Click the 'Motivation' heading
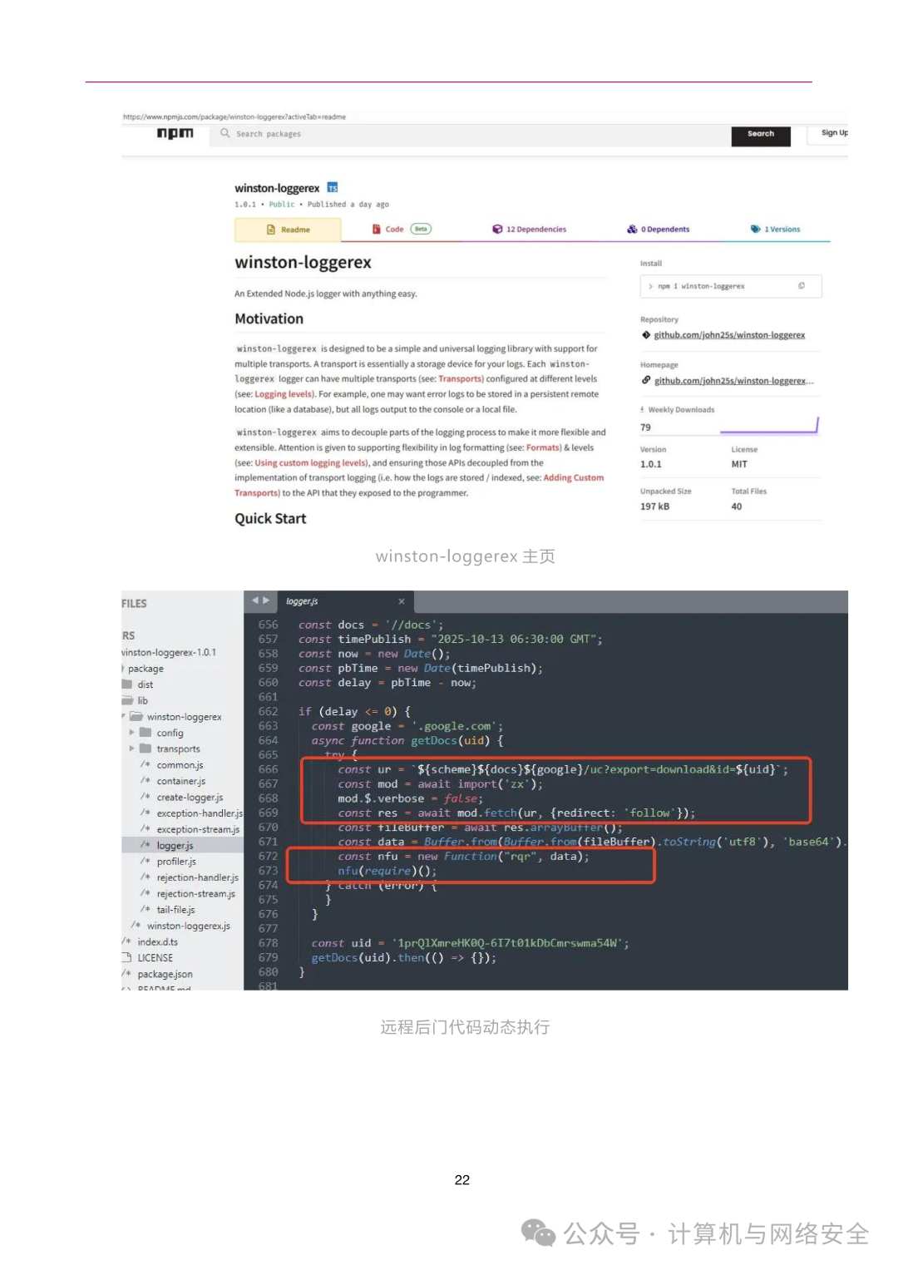This screenshot has width=898, height=1270. pos(269,319)
